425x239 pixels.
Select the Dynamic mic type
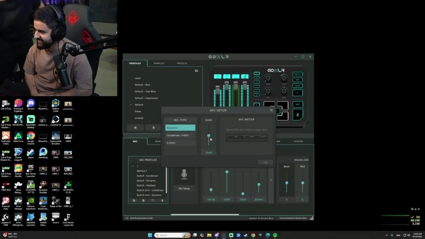click(180, 128)
